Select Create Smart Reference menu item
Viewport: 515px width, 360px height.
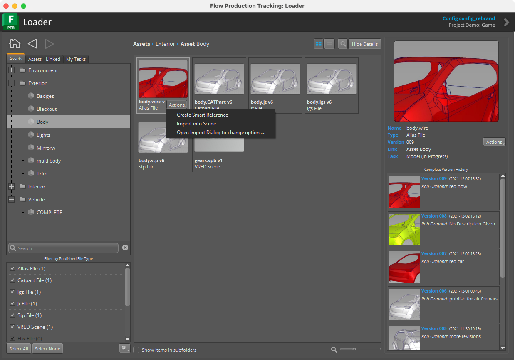tap(202, 115)
